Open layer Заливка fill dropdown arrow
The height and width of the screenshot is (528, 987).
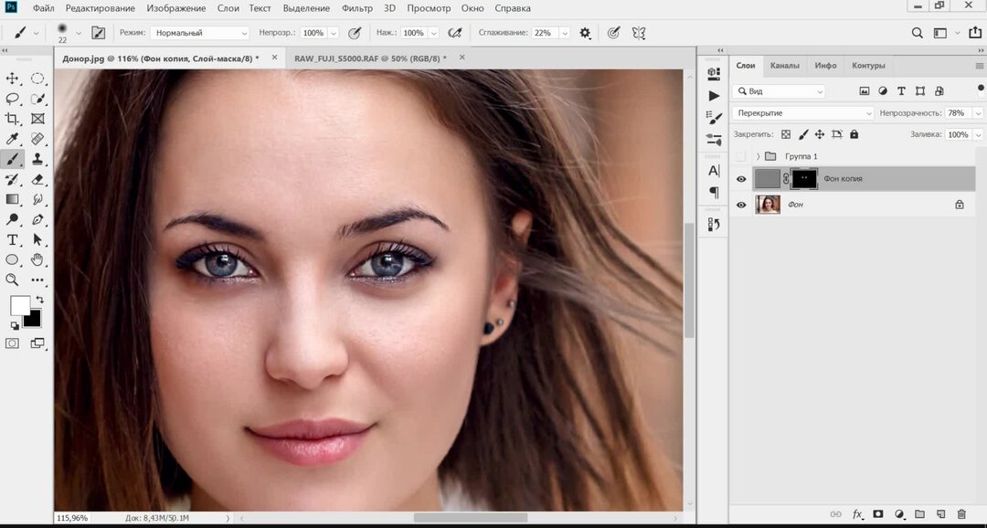(x=978, y=134)
